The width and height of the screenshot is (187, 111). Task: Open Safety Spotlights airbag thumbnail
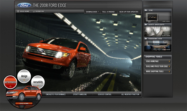[x=158, y=32]
